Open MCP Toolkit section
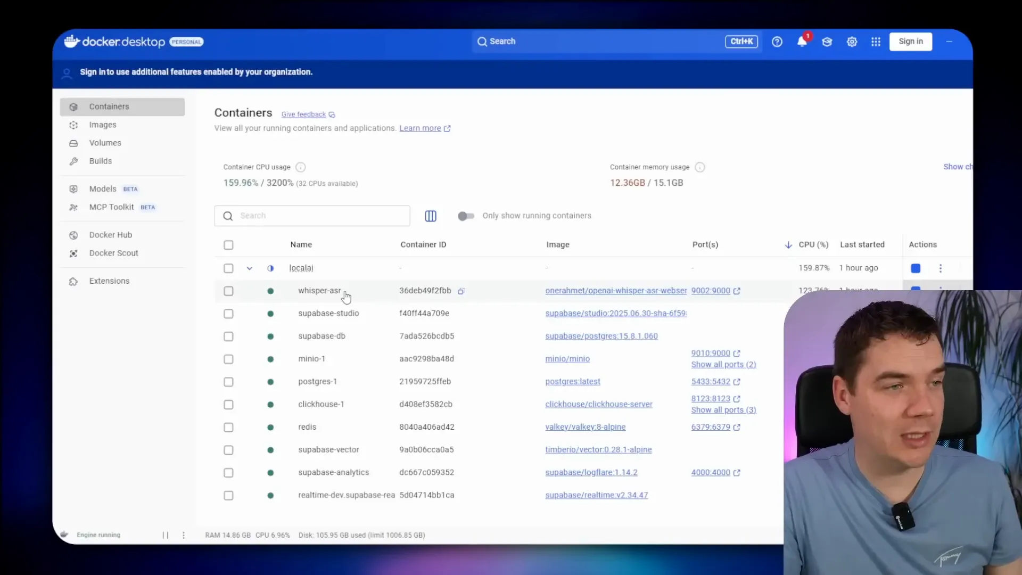The image size is (1022, 575). point(122,207)
